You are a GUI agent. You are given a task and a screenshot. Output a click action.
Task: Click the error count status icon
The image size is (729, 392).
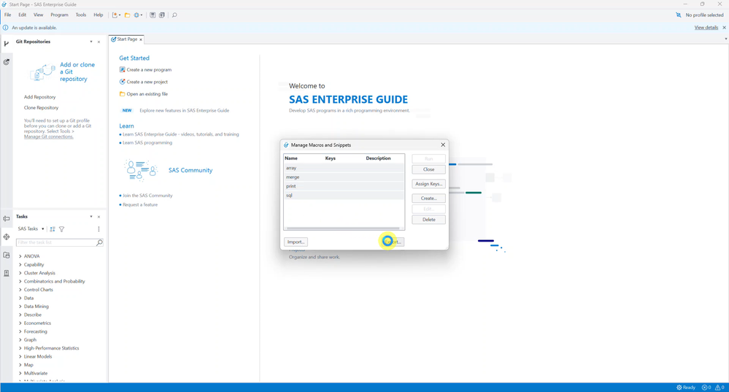[x=706, y=388]
